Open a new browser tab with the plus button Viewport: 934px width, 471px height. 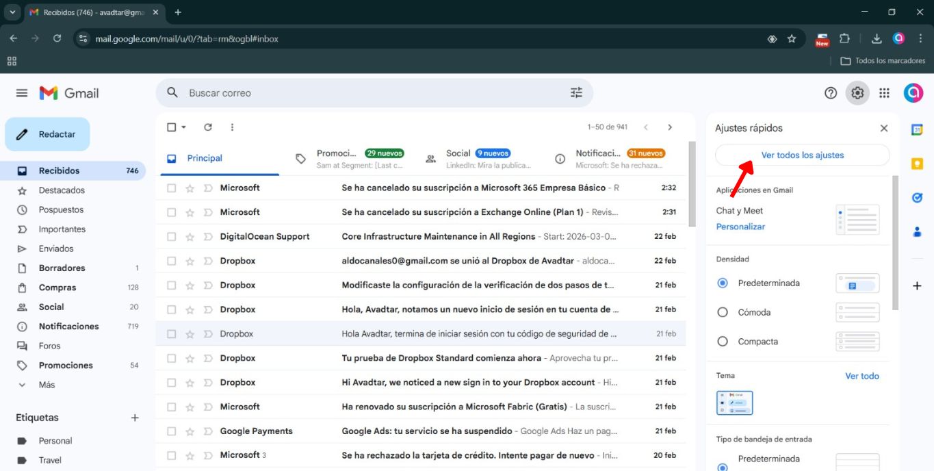pyautogui.click(x=178, y=12)
